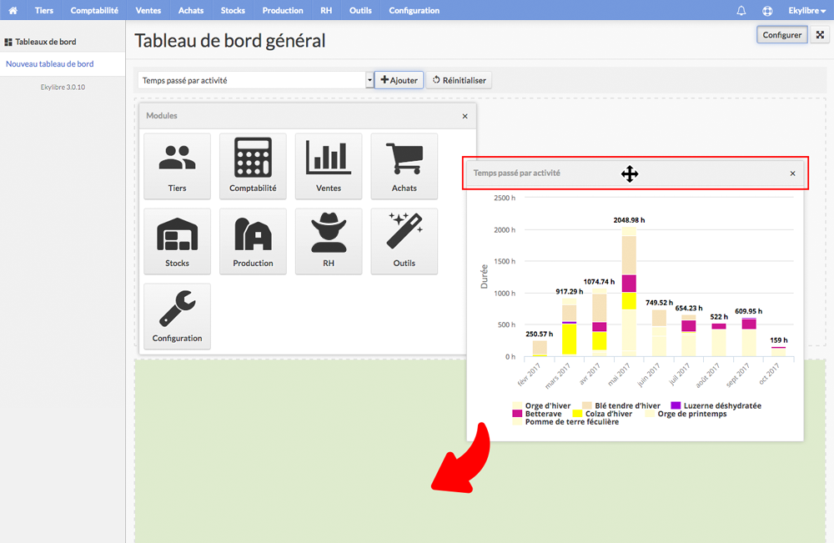834x543 pixels.
Task: Click the mars 2017 bar in the chart
Action: point(569,327)
